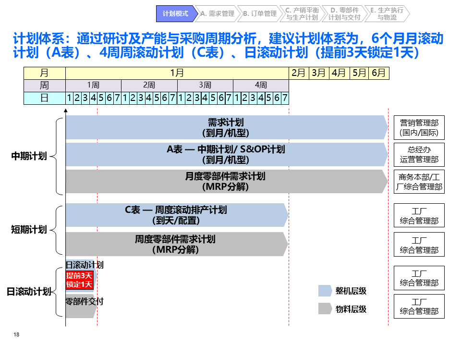Viewport: 461px width, 346px height.
Task: Click the 月 row header cell
Action: pyautogui.click(x=45, y=73)
